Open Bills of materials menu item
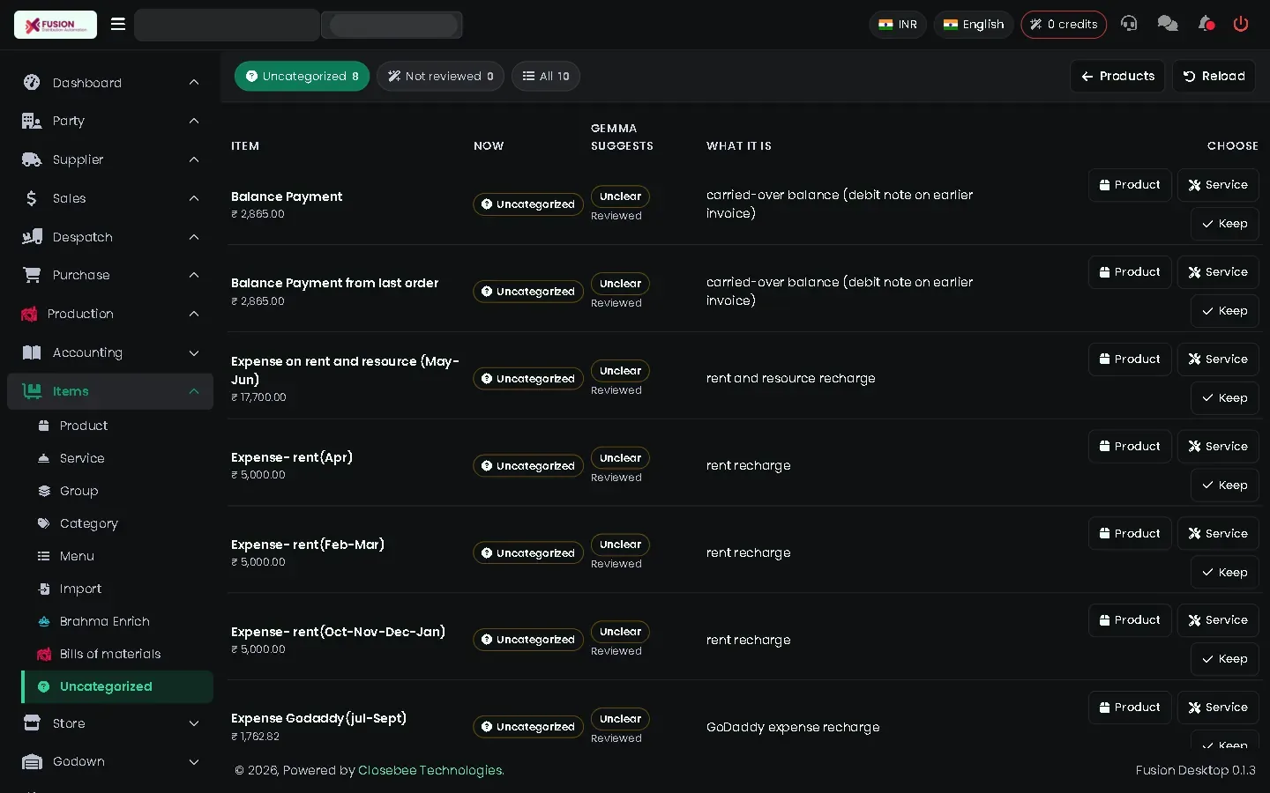 (x=117, y=654)
